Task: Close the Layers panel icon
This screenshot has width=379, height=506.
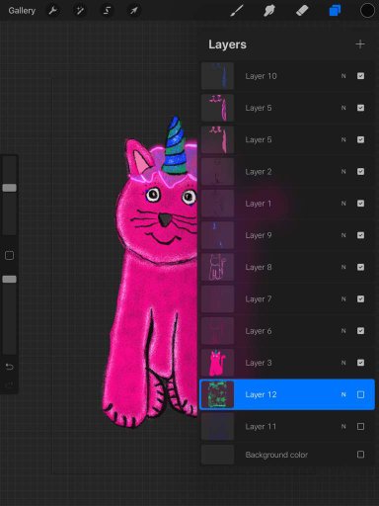Action: 335,11
